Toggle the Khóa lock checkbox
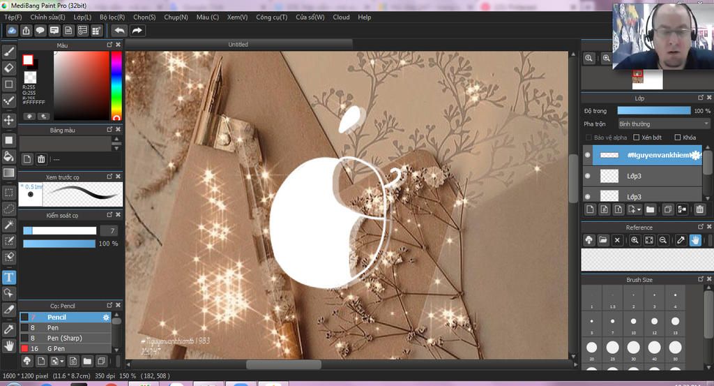Screen dimensions: 714x386 pyautogui.click(x=678, y=138)
